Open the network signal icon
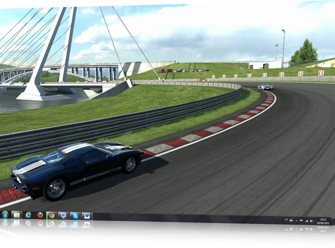The width and height of the screenshot is (335, 248). coord(306,221)
